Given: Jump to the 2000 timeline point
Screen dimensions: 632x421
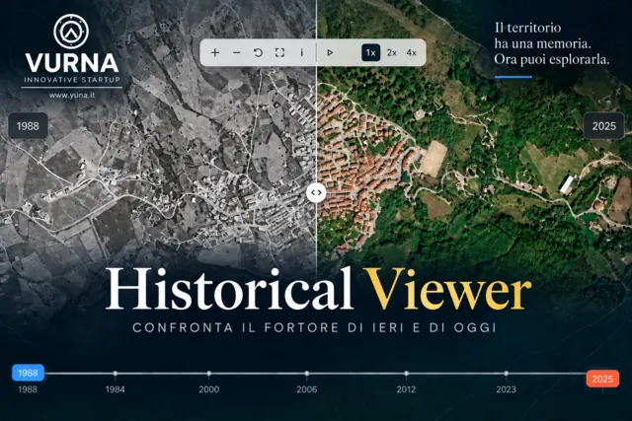Looking at the screenshot, I should click(x=208, y=374).
